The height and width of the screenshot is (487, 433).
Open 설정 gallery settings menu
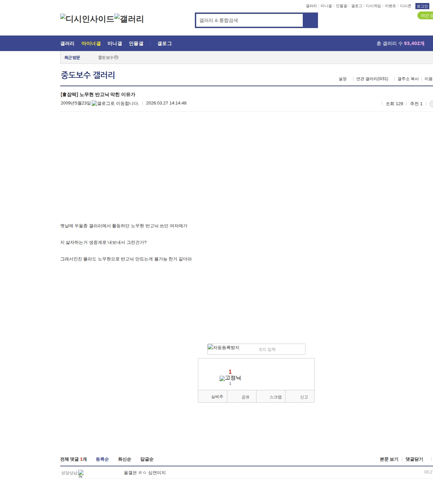point(342,79)
